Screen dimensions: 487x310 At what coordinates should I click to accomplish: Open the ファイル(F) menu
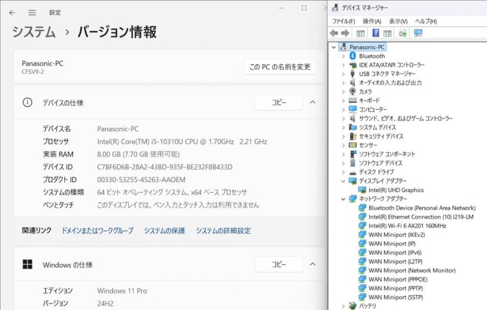[343, 21]
